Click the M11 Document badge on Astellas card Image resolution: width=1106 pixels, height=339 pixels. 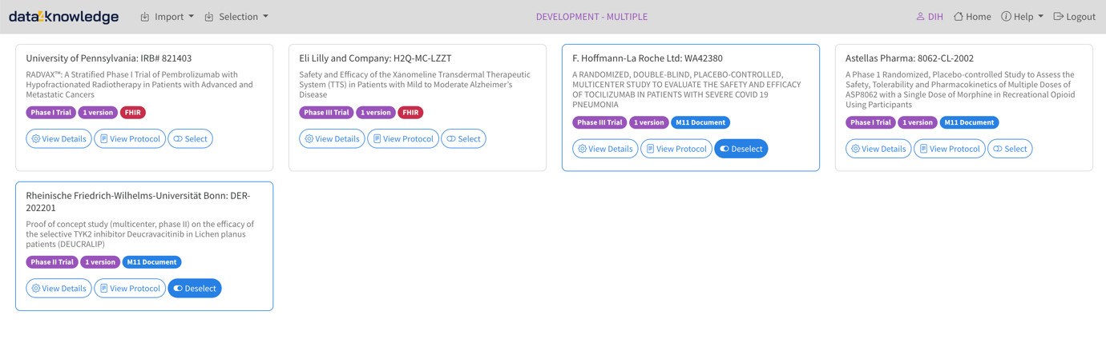point(968,122)
